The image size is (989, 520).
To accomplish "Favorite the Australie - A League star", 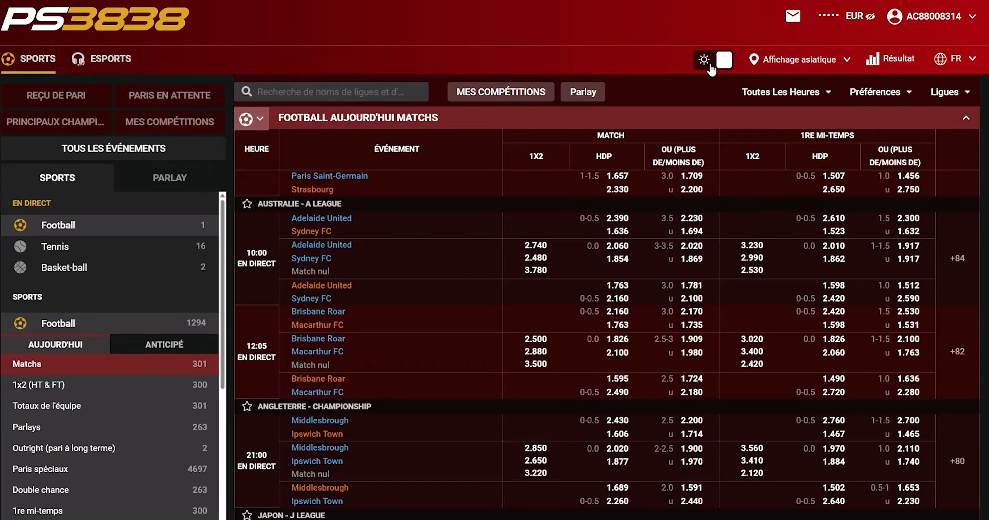I will tap(247, 204).
